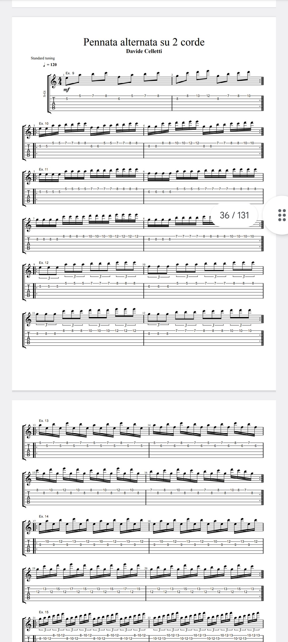Tap the Ex. 15 exercise label

point(44,612)
